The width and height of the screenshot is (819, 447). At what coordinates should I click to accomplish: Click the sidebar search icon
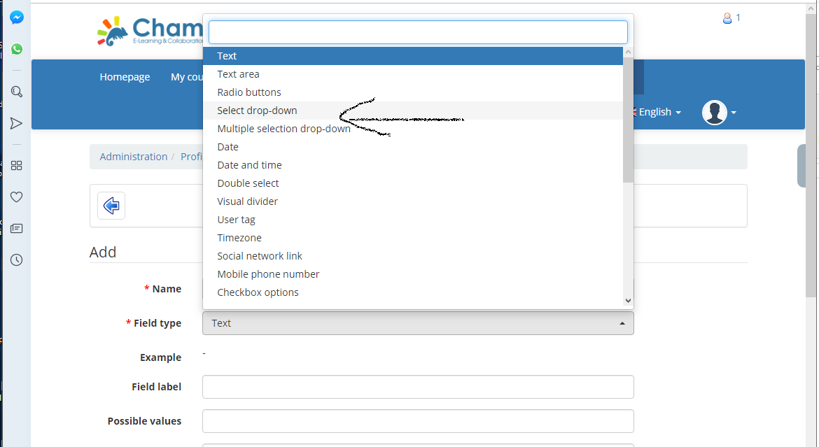(x=16, y=92)
